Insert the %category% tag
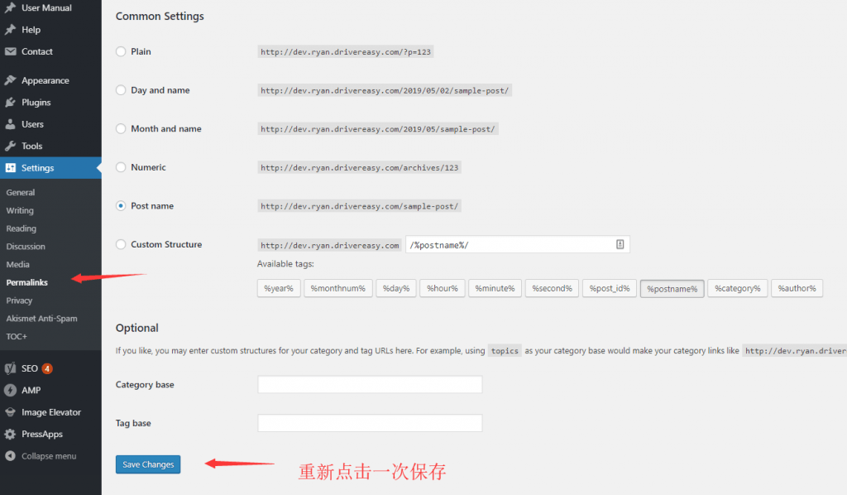The width and height of the screenshot is (847, 495). click(737, 289)
